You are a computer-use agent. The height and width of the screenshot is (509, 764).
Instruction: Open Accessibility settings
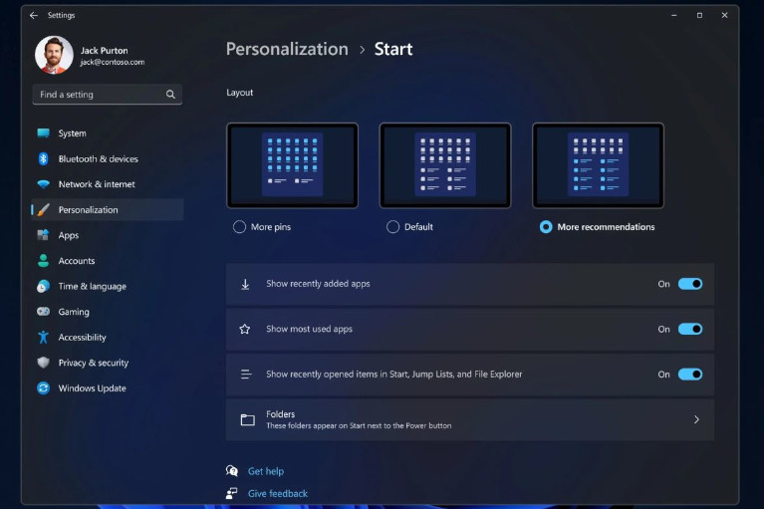(108, 337)
